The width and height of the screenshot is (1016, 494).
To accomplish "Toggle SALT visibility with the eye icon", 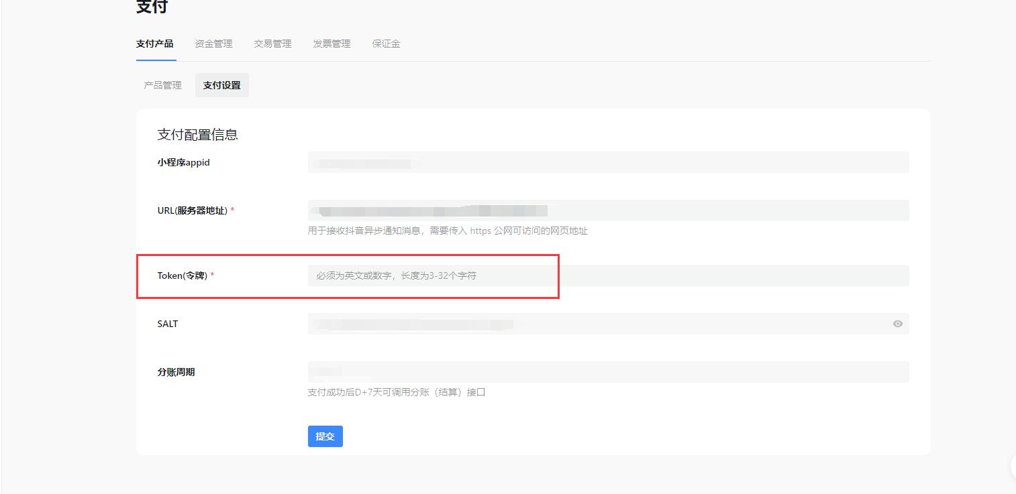I will [x=897, y=324].
